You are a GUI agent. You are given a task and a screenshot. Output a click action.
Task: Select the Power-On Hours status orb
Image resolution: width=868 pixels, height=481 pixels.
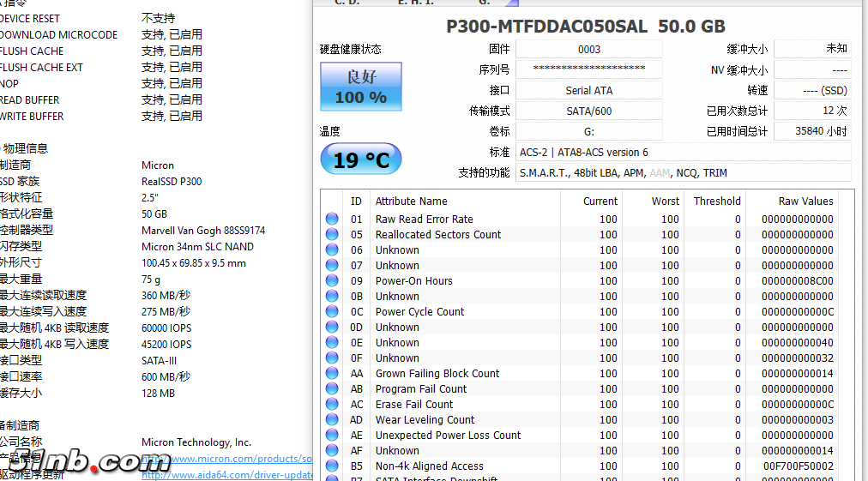click(x=332, y=281)
